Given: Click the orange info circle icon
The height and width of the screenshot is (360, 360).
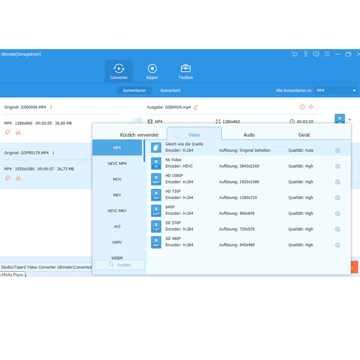Looking at the screenshot, I should point(302,107).
